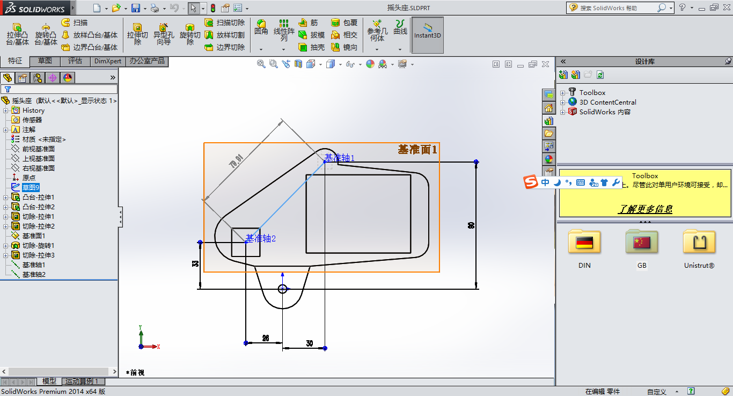Viewport: 733px width, 396px height.
Task: Open the Hole Wizard (异型孔向导)
Action: click(163, 34)
